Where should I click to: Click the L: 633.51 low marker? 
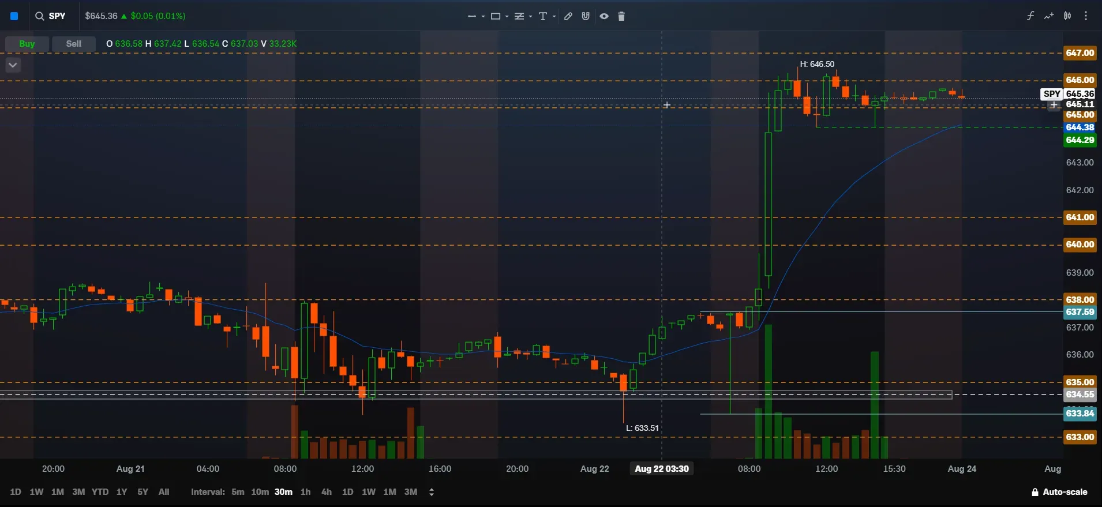(x=642, y=428)
